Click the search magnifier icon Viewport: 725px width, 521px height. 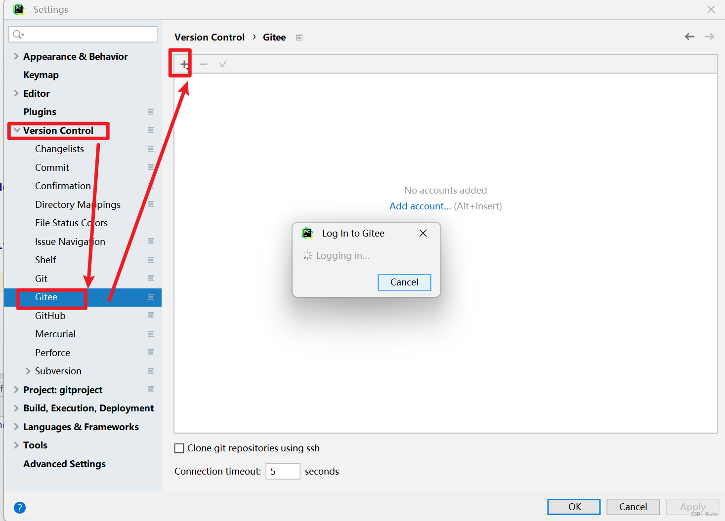pos(18,34)
